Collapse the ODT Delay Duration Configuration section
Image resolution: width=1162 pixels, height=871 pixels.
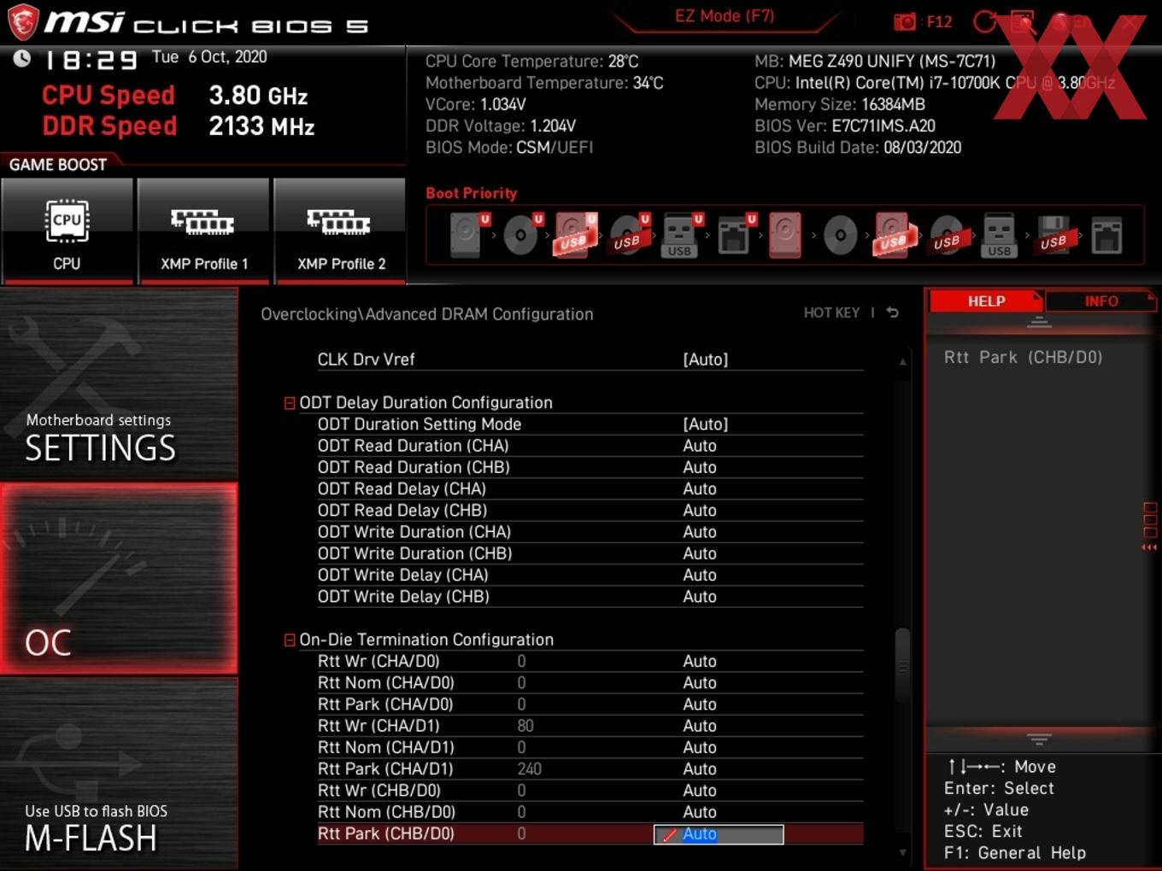[x=290, y=403]
